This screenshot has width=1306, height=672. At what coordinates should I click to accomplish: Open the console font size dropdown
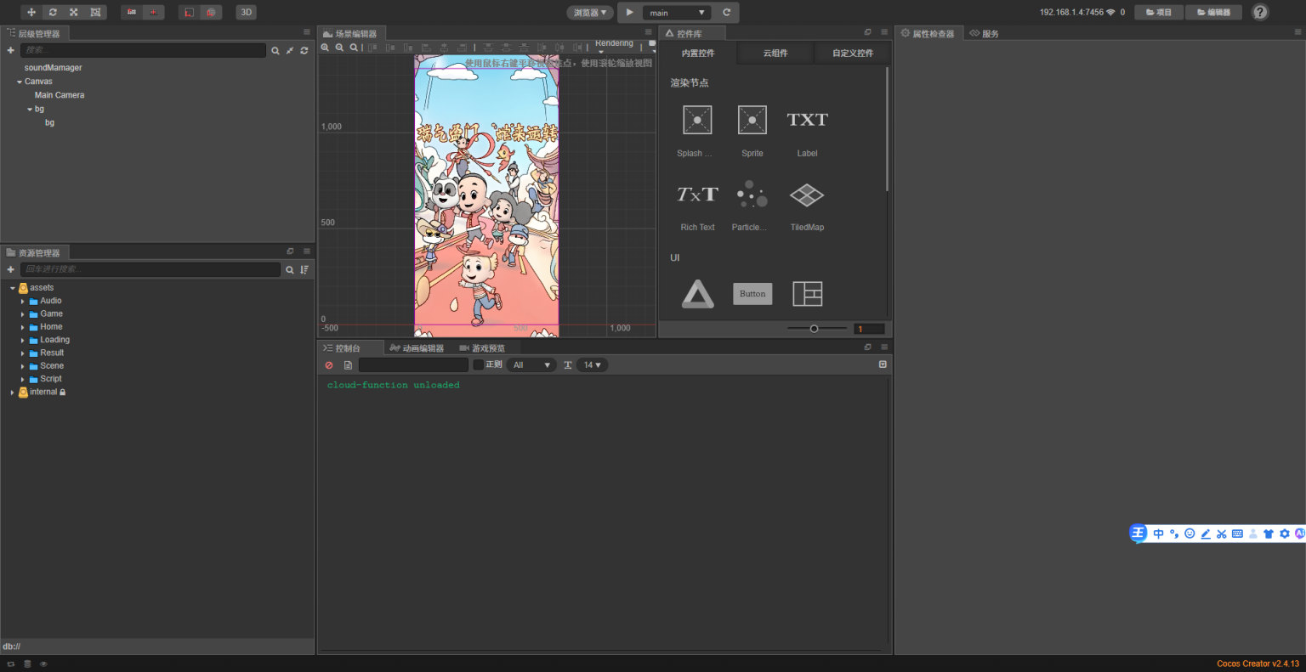click(x=592, y=365)
